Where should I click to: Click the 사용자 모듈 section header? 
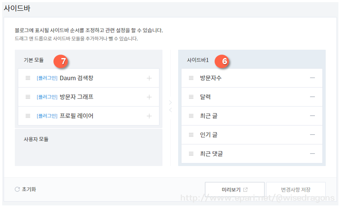[x=36, y=139]
